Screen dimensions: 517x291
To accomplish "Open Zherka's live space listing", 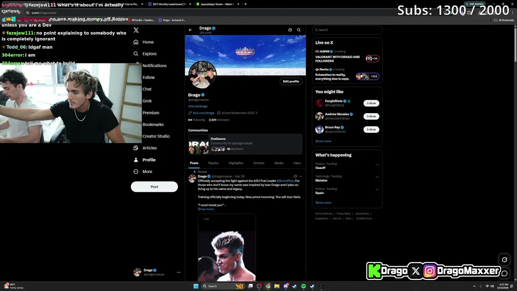I will 347,74.
